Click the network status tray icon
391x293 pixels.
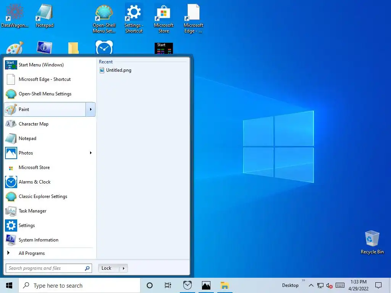(x=320, y=285)
